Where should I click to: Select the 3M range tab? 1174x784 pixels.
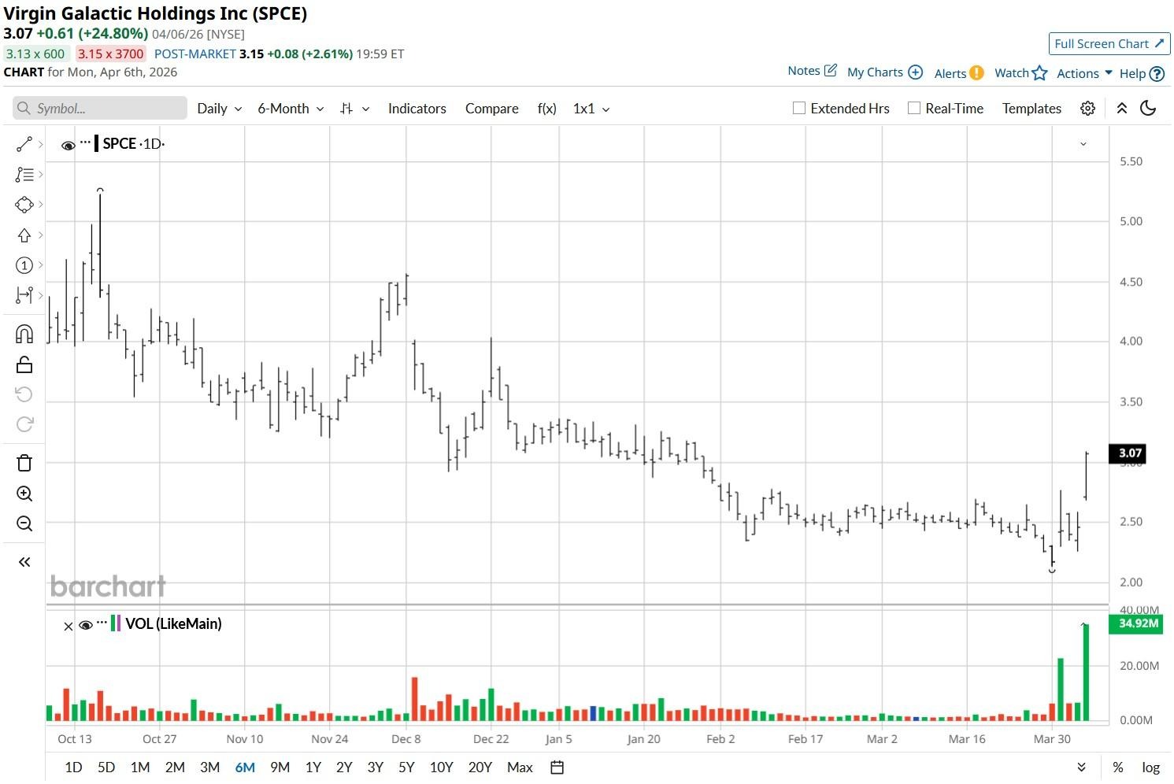[x=209, y=767]
